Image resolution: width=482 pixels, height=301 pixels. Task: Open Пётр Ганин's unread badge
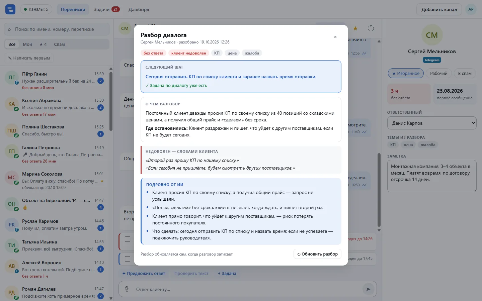(x=100, y=81)
